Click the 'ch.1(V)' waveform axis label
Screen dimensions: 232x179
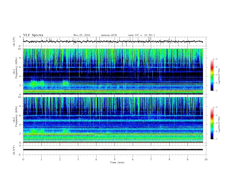pyautogui.click(x=14, y=42)
